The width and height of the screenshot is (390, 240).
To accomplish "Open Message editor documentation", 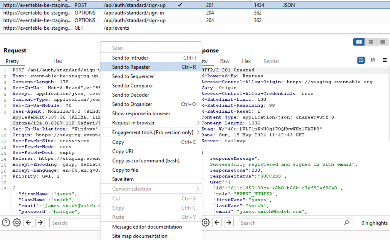I will (151, 227).
